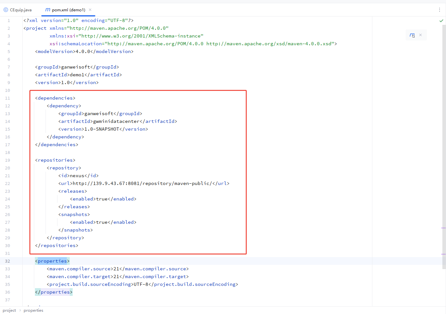
Task: Click the opening repositories tag
Action: pos(55,160)
